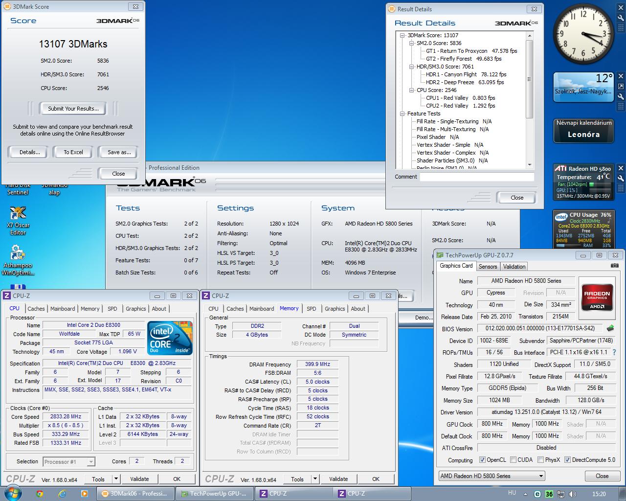Open the Memory tab in left CPU-Z
The image size is (626, 501).
(90, 309)
